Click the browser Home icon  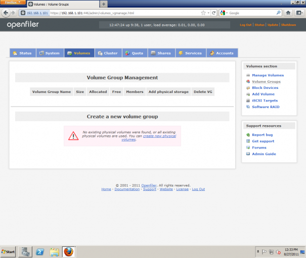pyautogui.click(x=288, y=13)
